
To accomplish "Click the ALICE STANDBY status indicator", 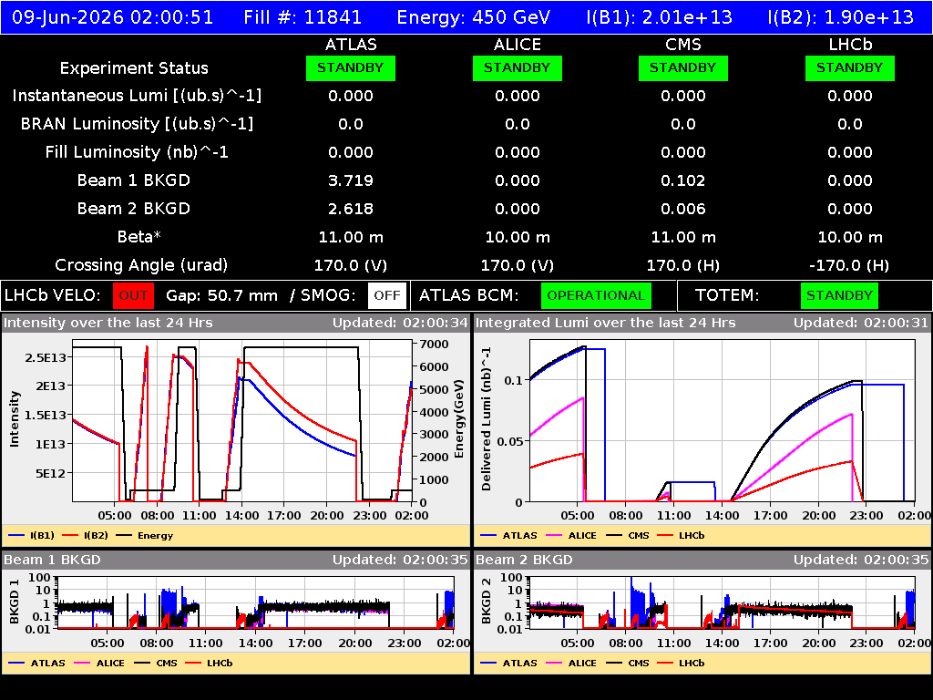I will [518, 67].
